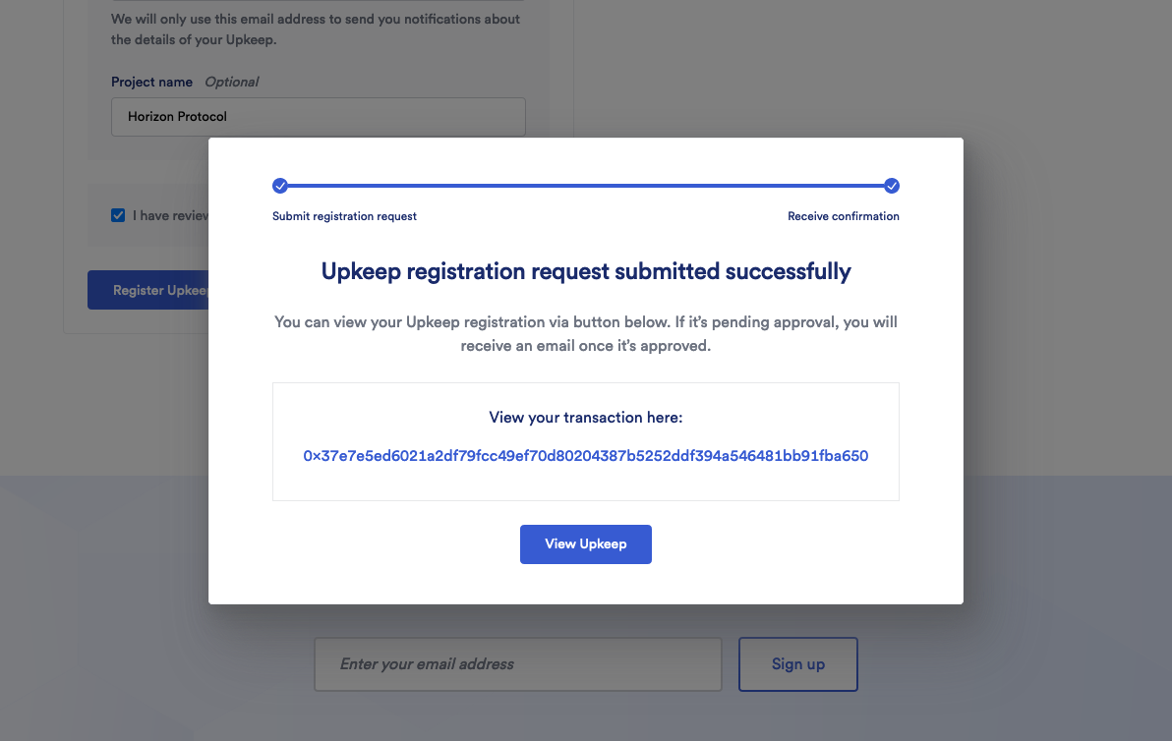Toggle the 'I have reviewed' checkbox
The height and width of the screenshot is (741, 1172).
[x=118, y=215]
